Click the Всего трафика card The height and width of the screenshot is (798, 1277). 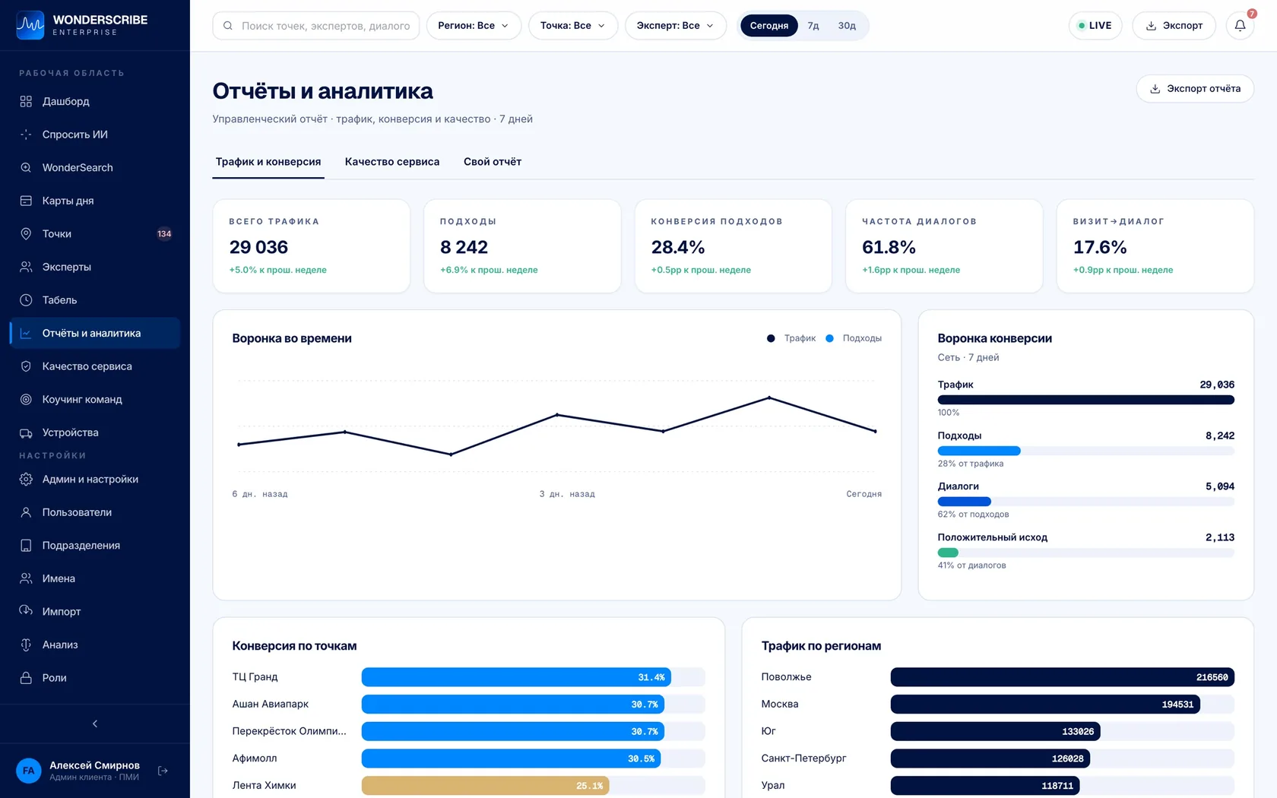tap(312, 246)
